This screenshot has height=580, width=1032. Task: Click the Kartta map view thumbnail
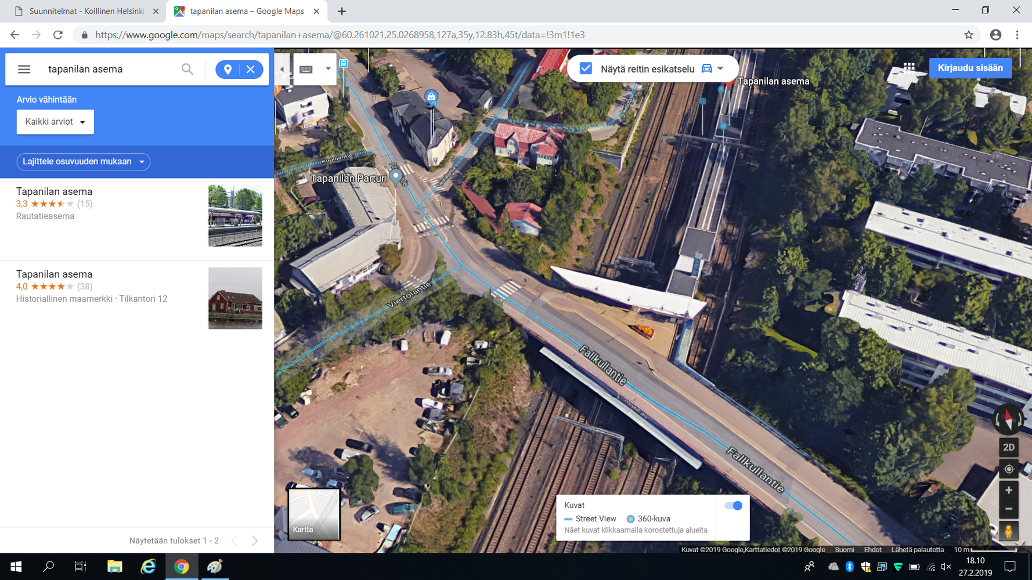click(314, 514)
